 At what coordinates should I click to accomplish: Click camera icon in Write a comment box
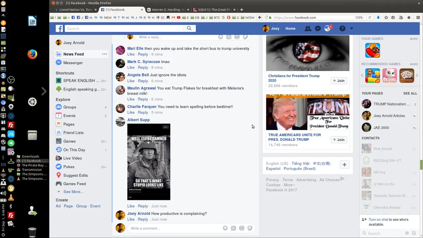(233, 228)
